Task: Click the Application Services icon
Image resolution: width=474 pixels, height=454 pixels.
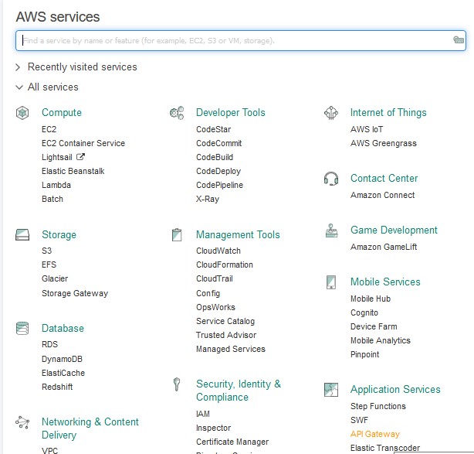Action: 331,390
